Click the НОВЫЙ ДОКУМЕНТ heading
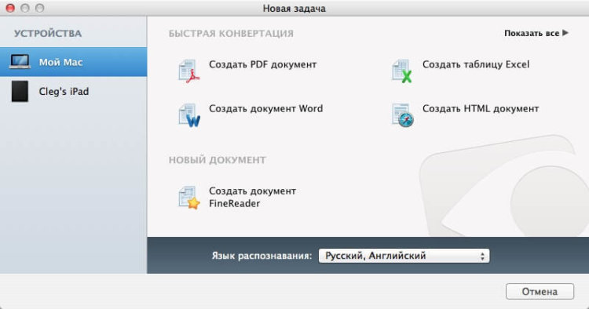The width and height of the screenshot is (589, 309). point(217,160)
